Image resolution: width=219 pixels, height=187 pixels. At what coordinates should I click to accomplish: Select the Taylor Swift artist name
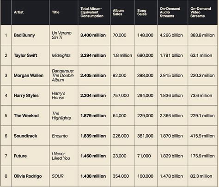coord(25,55)
